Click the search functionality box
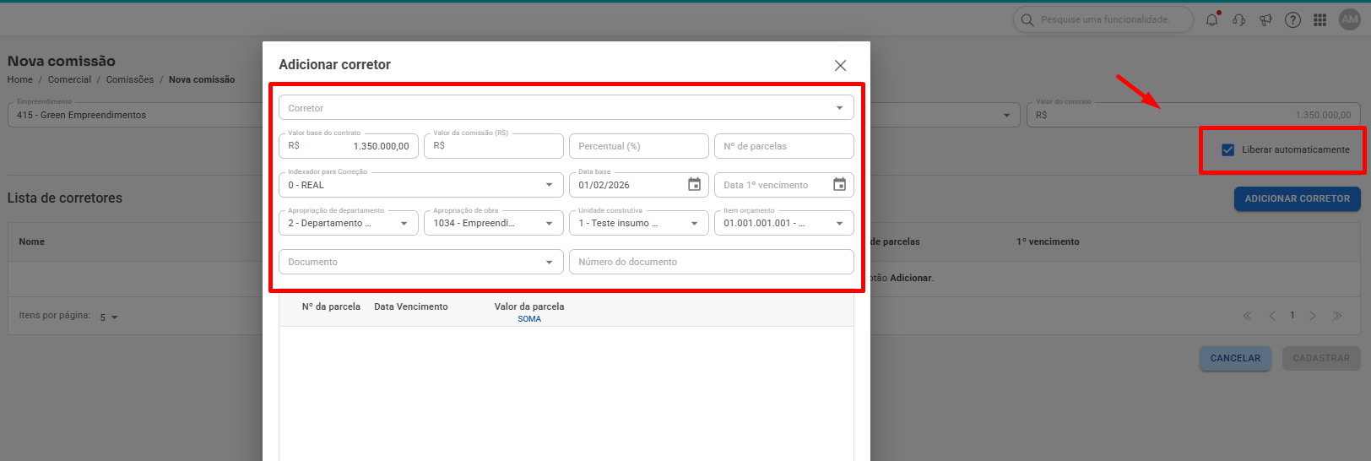Image resolution: width=1371 pixels, height=461 pixels. tap(1103, 19)
